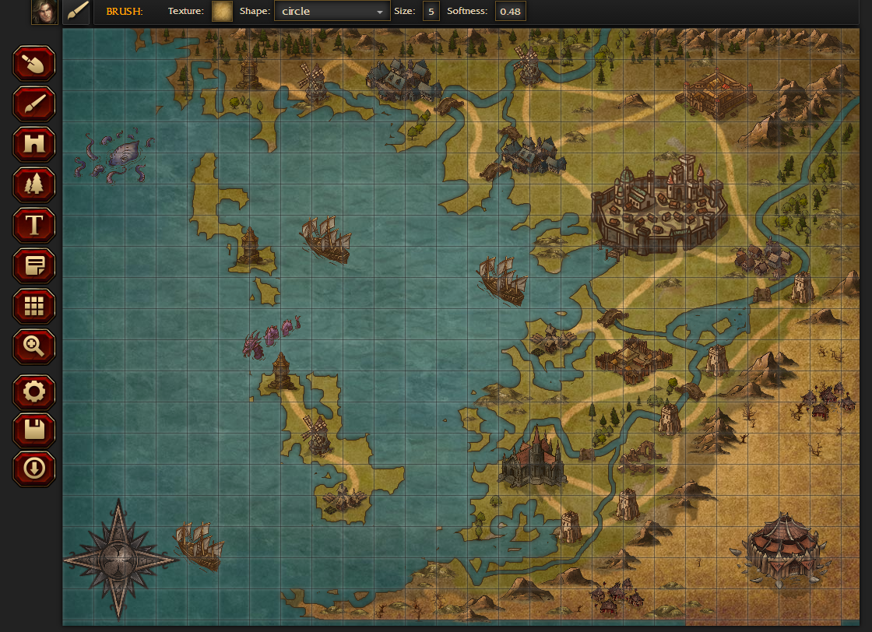872x632 pixels.
Task: Save the map with the disk icon
Action: (33, 430)
